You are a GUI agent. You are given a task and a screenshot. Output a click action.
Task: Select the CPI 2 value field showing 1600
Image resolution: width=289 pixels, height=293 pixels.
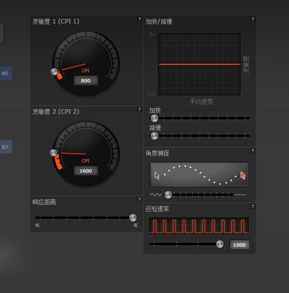pyautogui.click(x=85, y=171)
